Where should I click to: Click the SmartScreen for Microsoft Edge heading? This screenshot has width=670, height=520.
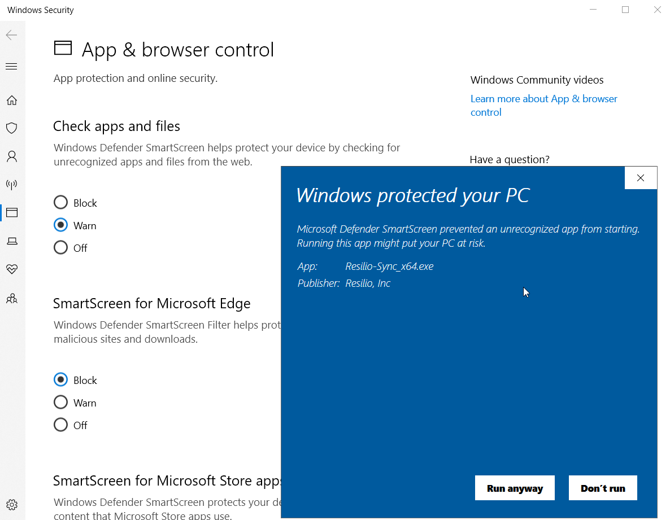[152, 304]
